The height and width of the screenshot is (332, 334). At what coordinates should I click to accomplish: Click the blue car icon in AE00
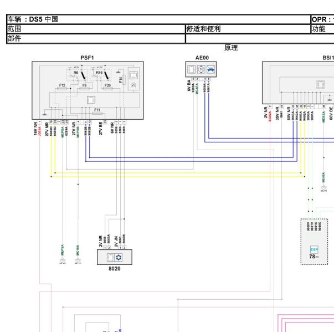tap(210, 69)
